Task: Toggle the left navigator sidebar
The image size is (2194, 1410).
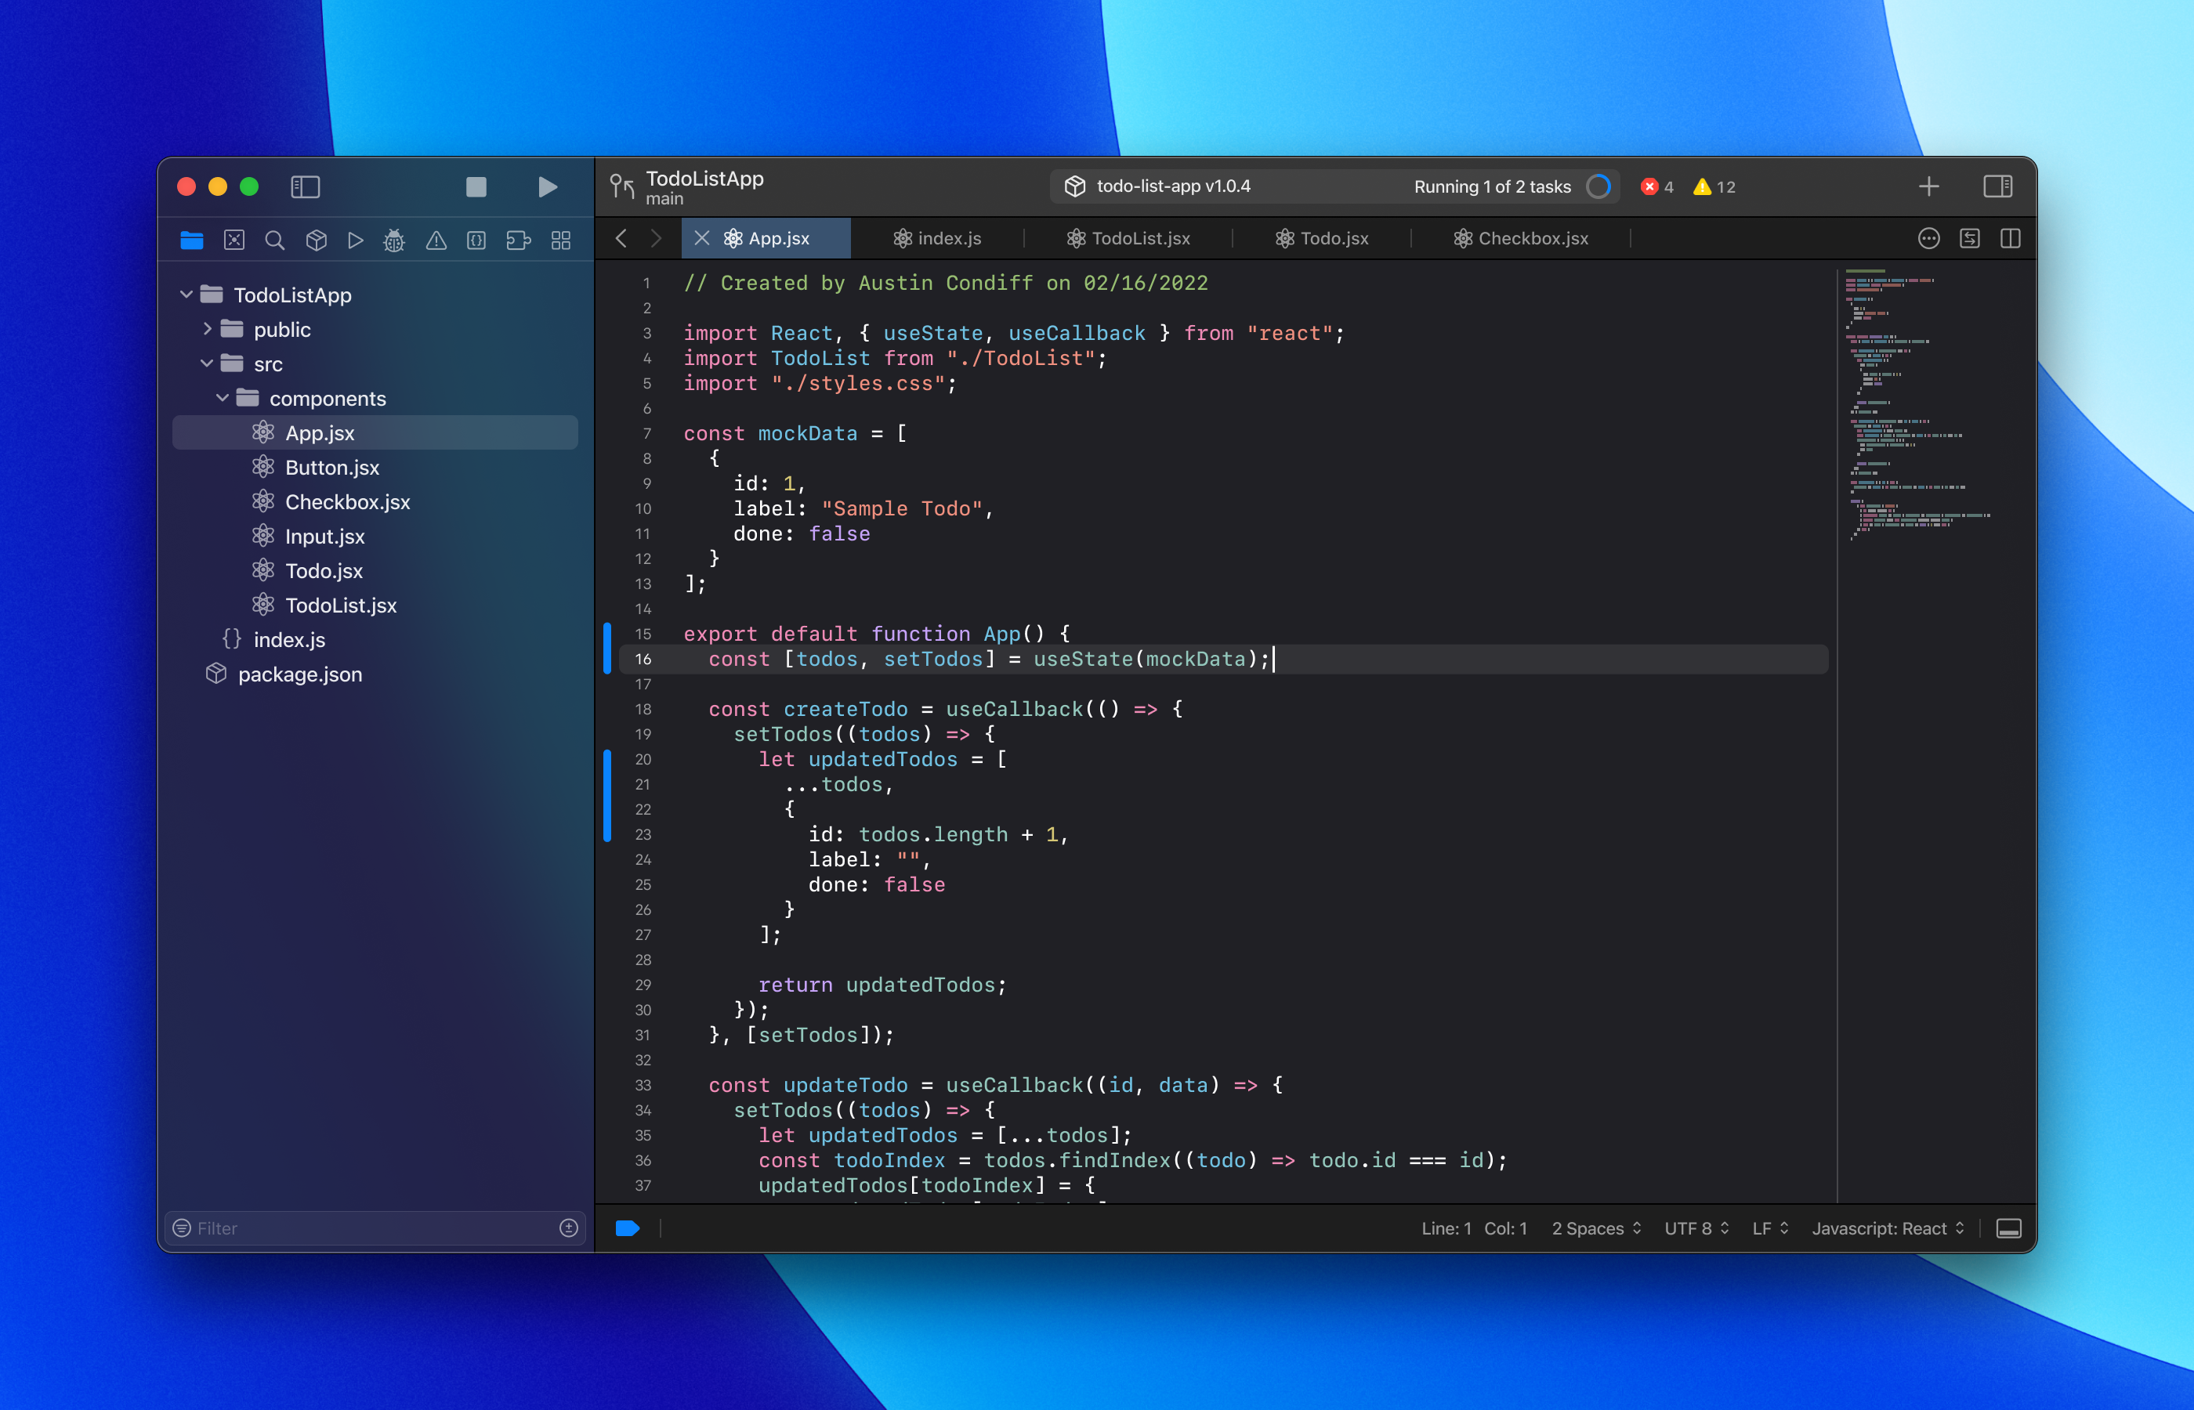Action: click(305, 186)
